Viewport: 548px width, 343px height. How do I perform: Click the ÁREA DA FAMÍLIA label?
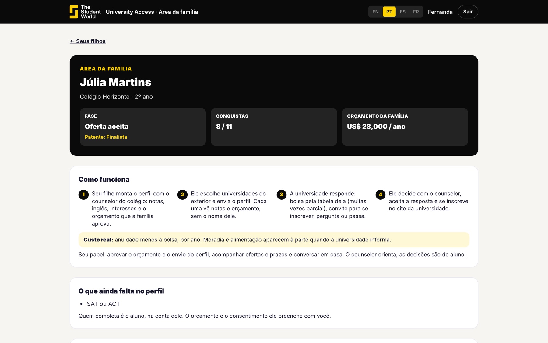pos(106,69)
